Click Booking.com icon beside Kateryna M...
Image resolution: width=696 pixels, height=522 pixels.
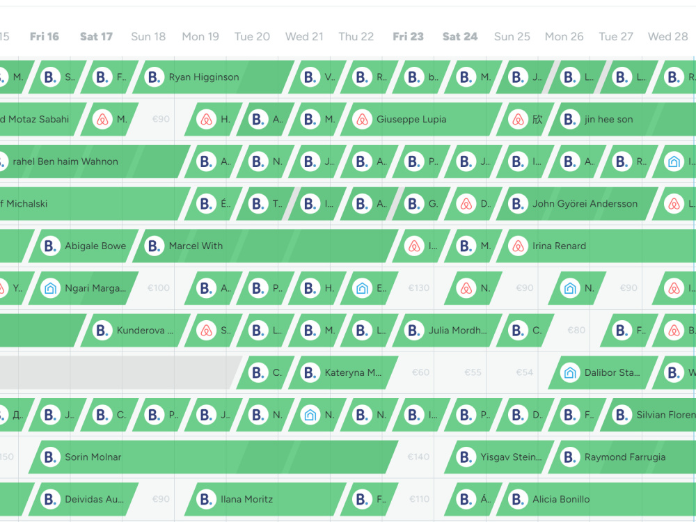310,372
